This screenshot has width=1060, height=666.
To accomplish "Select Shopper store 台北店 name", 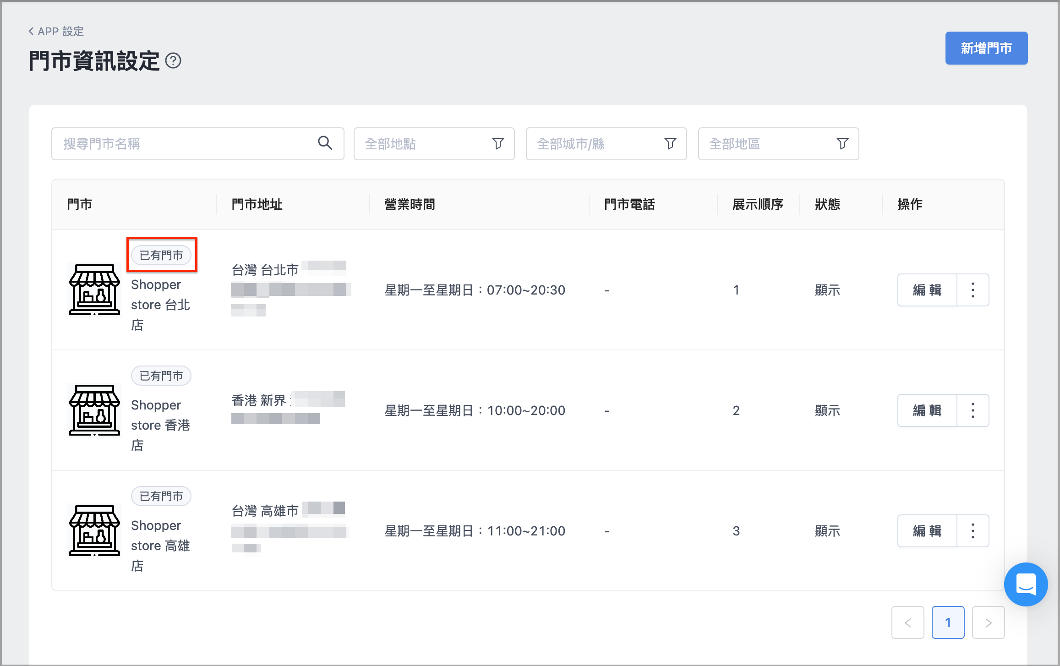I will [x=160, y=305].
